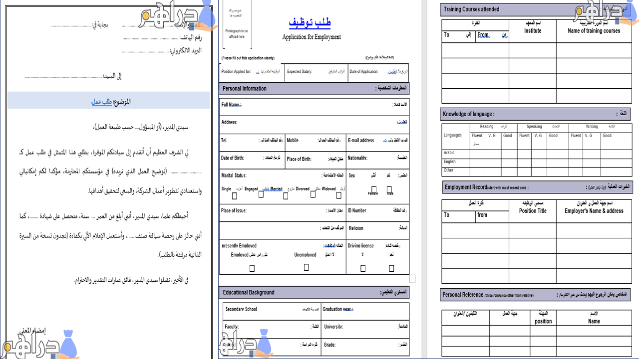Check the Employed checkbox
Image resolution: width=639 pixels, height=359 pixels.
coord(252,268)
